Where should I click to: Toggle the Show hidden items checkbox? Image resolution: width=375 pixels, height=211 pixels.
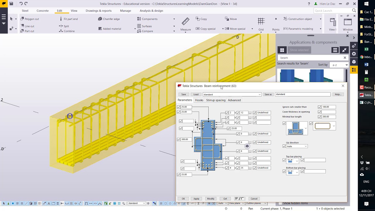[280, 203]
